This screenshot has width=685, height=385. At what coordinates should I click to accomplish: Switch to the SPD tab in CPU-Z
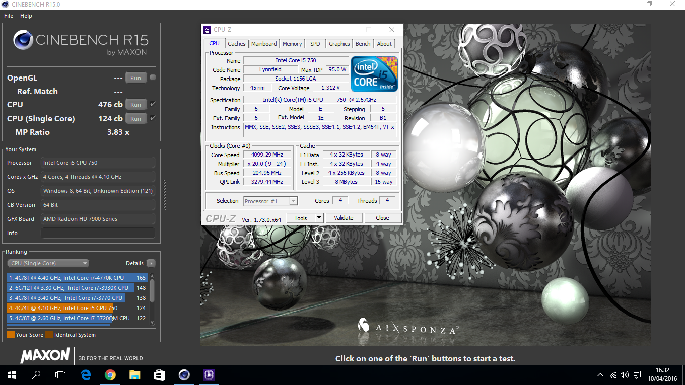(x=315, y=44)
